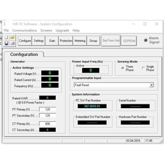This screenshot has height=164, width=164.
Task: Open the Group screen button
Action: [x=93, y=41]
